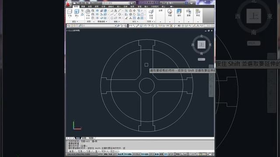Open annotation scale 1:1 dropdown in status bar
The height and width of the screenshot is (157, 280).
pyautogui.click(x=192, y=154)
